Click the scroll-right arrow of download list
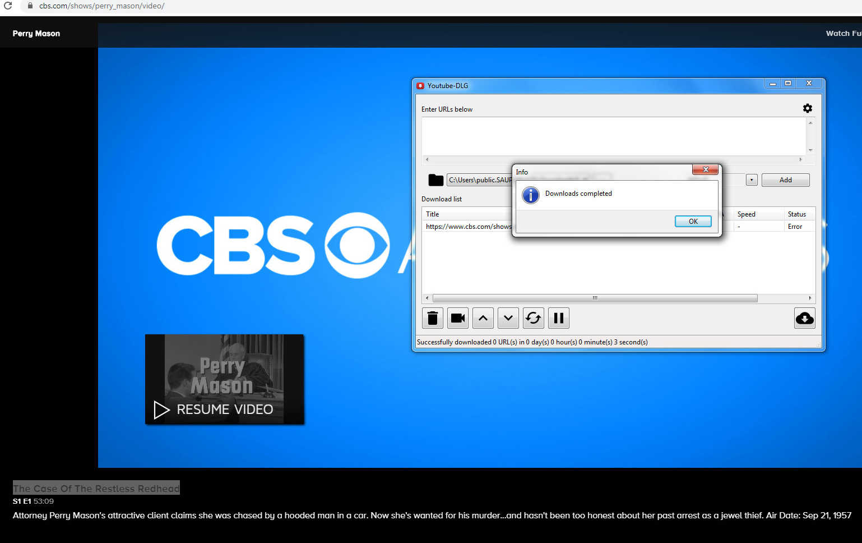Screen dimensions: 862x543 tap(810, 298)
